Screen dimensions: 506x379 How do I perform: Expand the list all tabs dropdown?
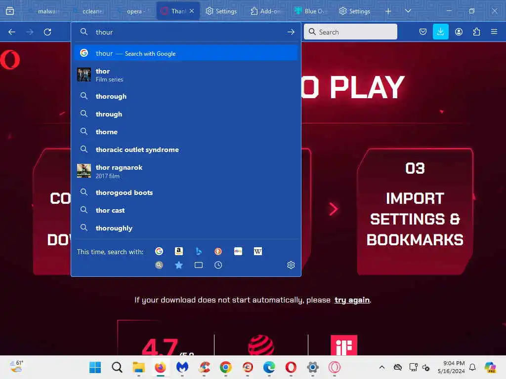[x=408, y=11]
